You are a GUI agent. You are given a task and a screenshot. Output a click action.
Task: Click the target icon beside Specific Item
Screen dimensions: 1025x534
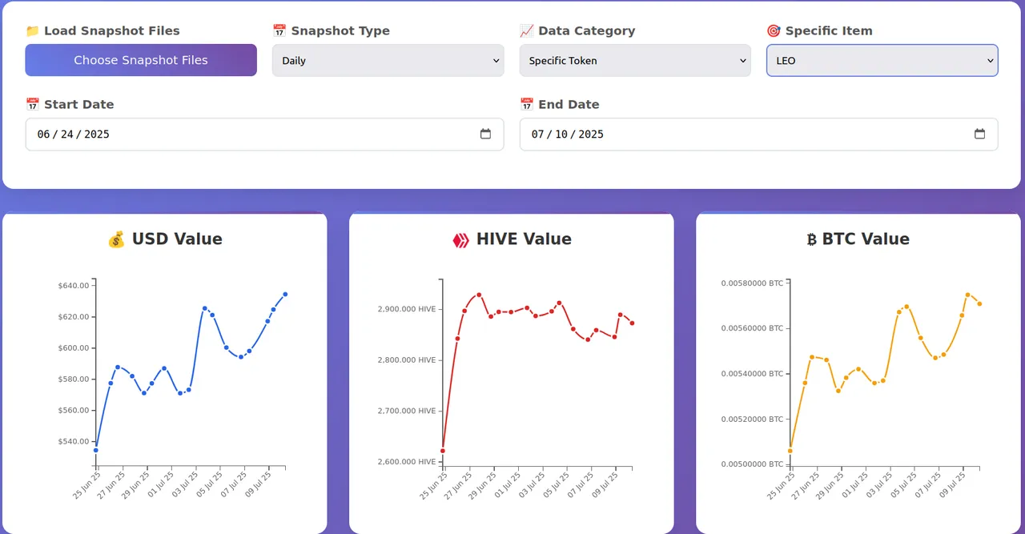(x=774, y=31)
